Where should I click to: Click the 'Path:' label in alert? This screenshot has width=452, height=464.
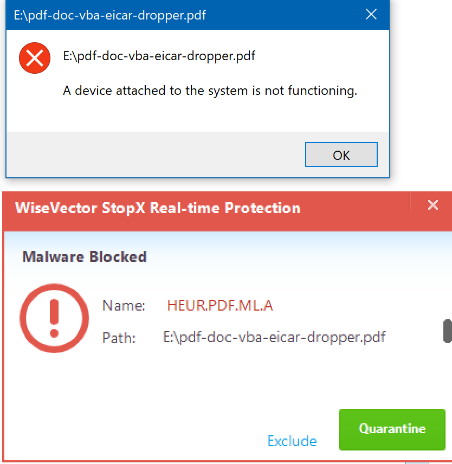point(119,338)
